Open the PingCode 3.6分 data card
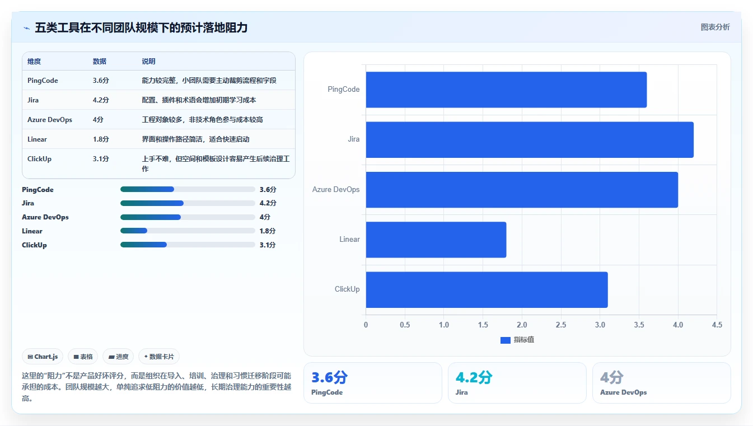The width and height of the screenshot is (753, 426). tap(372, 383)
